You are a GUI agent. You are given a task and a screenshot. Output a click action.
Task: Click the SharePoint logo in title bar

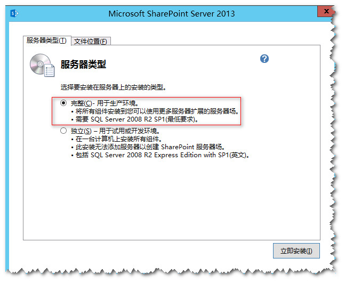coord(14,13)
